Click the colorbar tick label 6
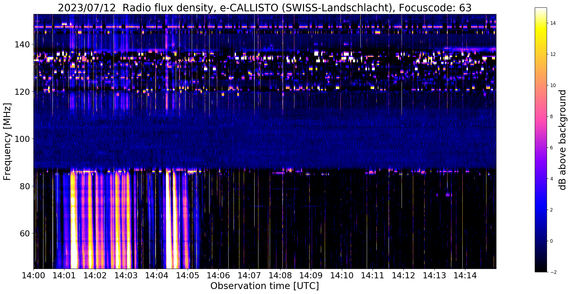 pyautogui.click(x=552, y=148)
